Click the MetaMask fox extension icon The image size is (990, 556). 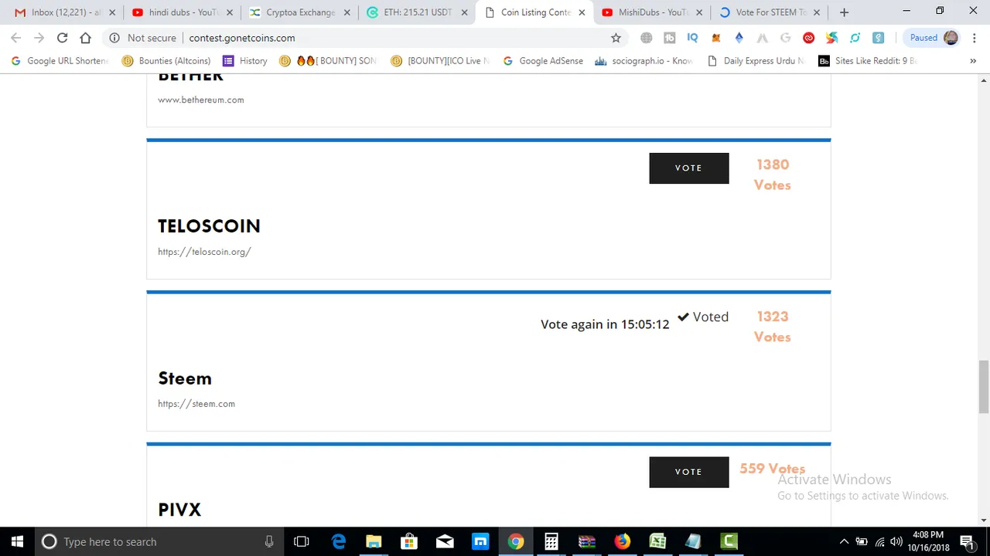tap(716, 38)
